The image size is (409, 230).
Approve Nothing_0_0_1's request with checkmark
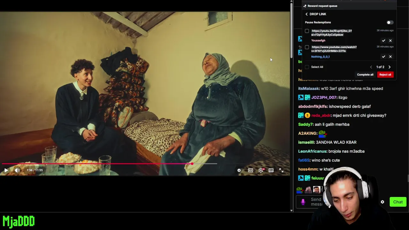[383, 57]
